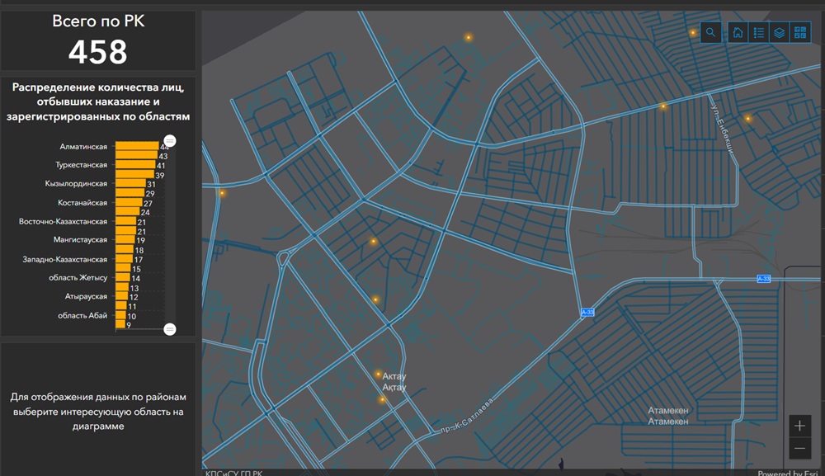
Task: Select the Атырауская bar showing 12
Action: coord(121,296)
